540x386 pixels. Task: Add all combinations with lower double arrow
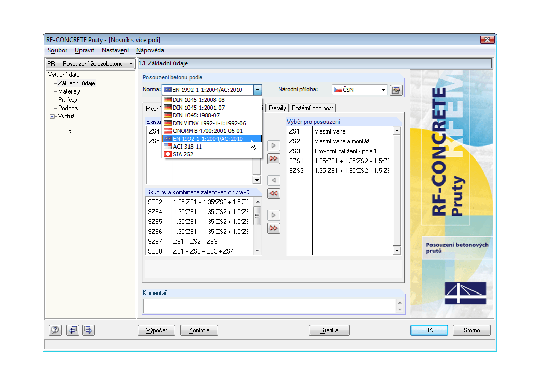click(x=274, y=228)
